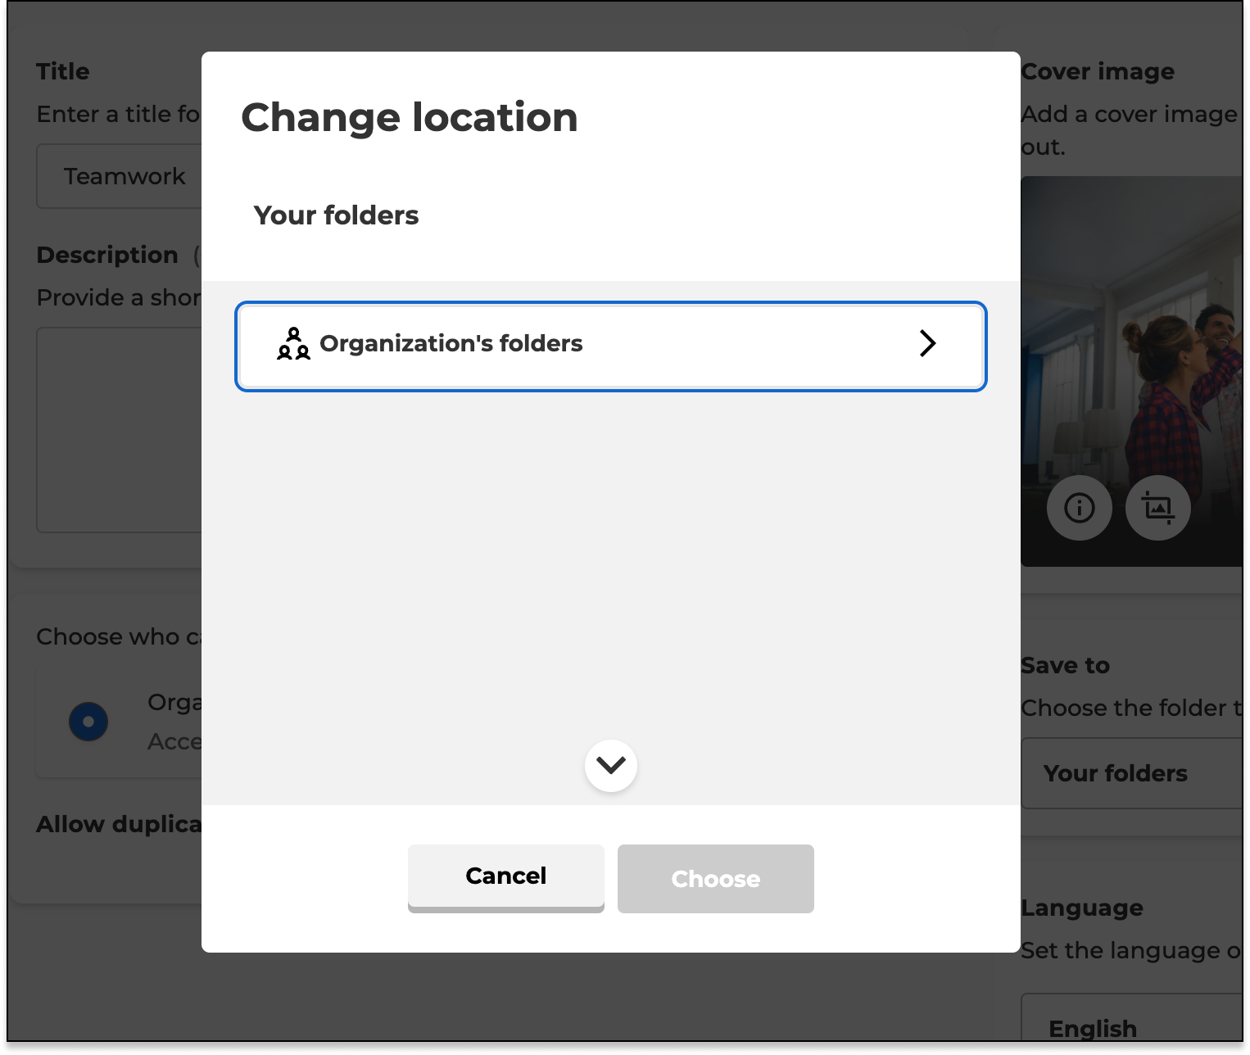The image size is (1250, 1055).
Task: Click the Language section heading
Action: pos(1082,908)
